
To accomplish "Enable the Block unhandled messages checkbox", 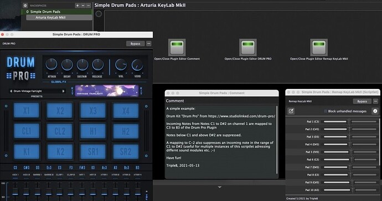I will (x=326, y=111).
